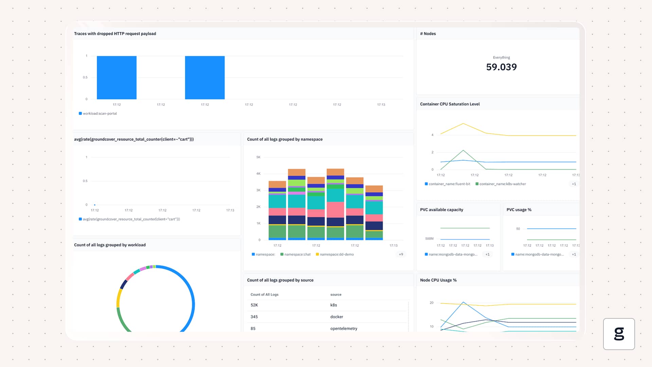Expand +1 more series in CPU Saturation legend
The height and width of the screenshot is (367, 652).
(x=574, y=184)
